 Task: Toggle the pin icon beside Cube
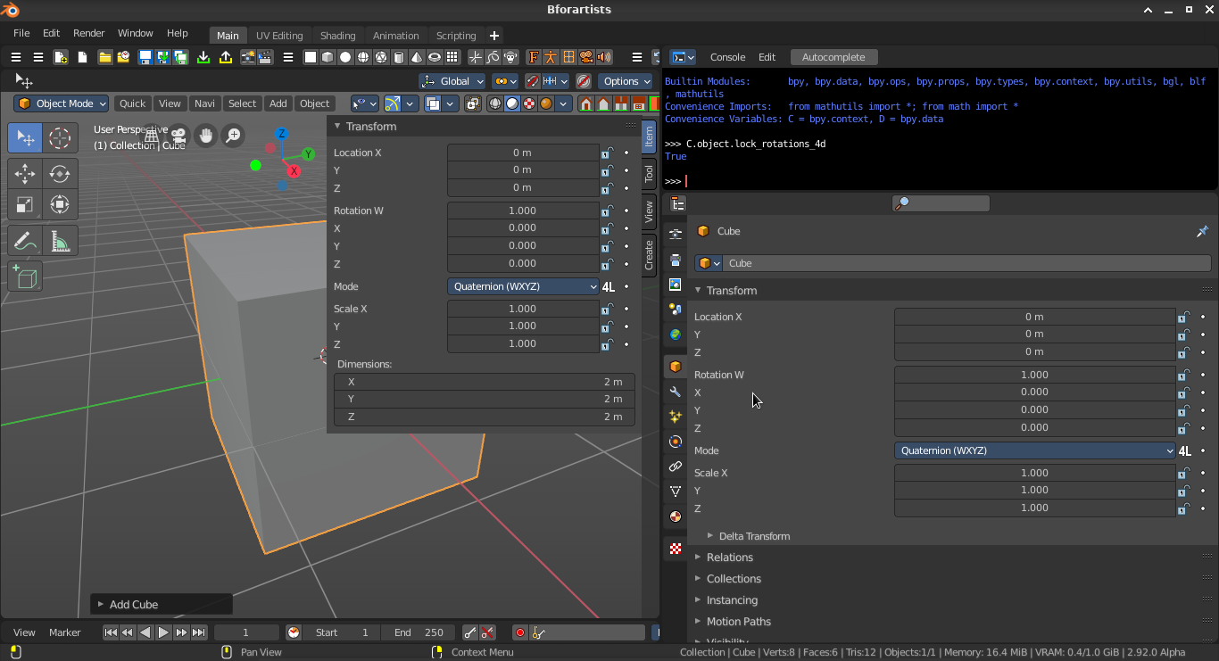pos(1202,231)
